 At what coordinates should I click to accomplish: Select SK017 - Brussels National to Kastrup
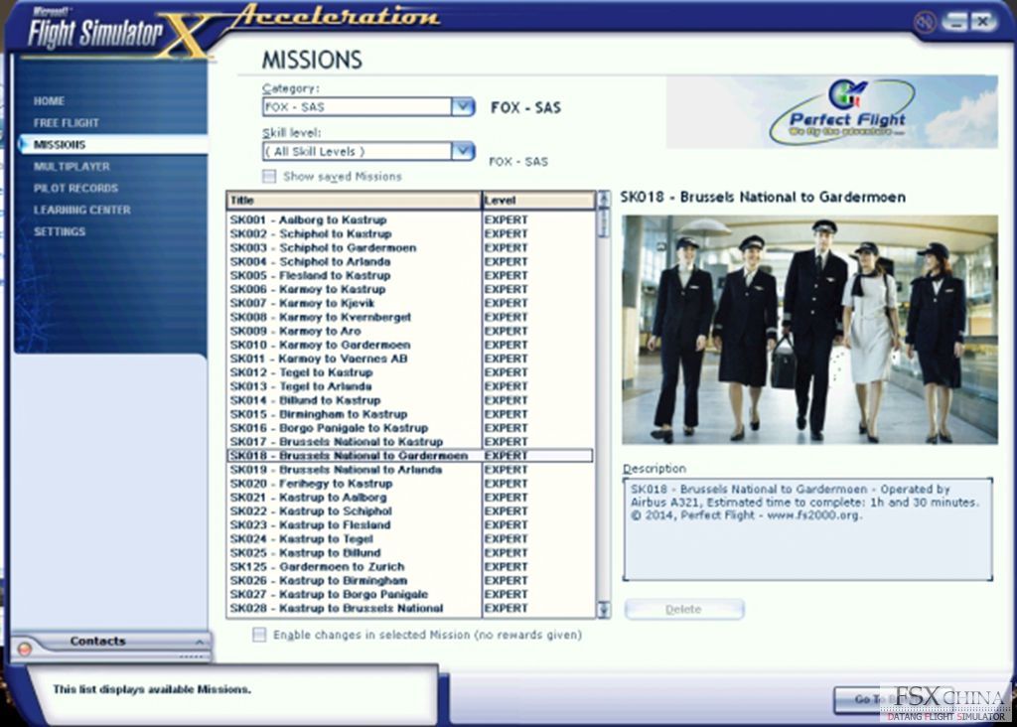410,442
